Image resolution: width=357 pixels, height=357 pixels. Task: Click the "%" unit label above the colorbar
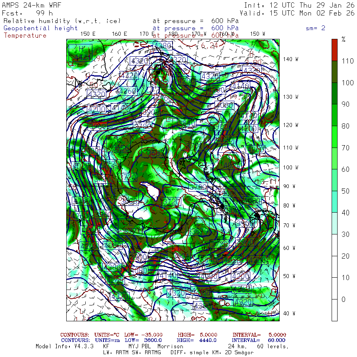344,40
